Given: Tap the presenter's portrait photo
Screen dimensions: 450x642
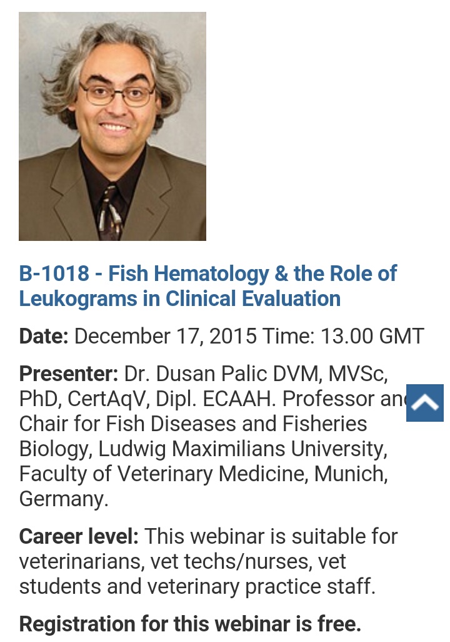Looking at the screenshot, I should [112, 126].
